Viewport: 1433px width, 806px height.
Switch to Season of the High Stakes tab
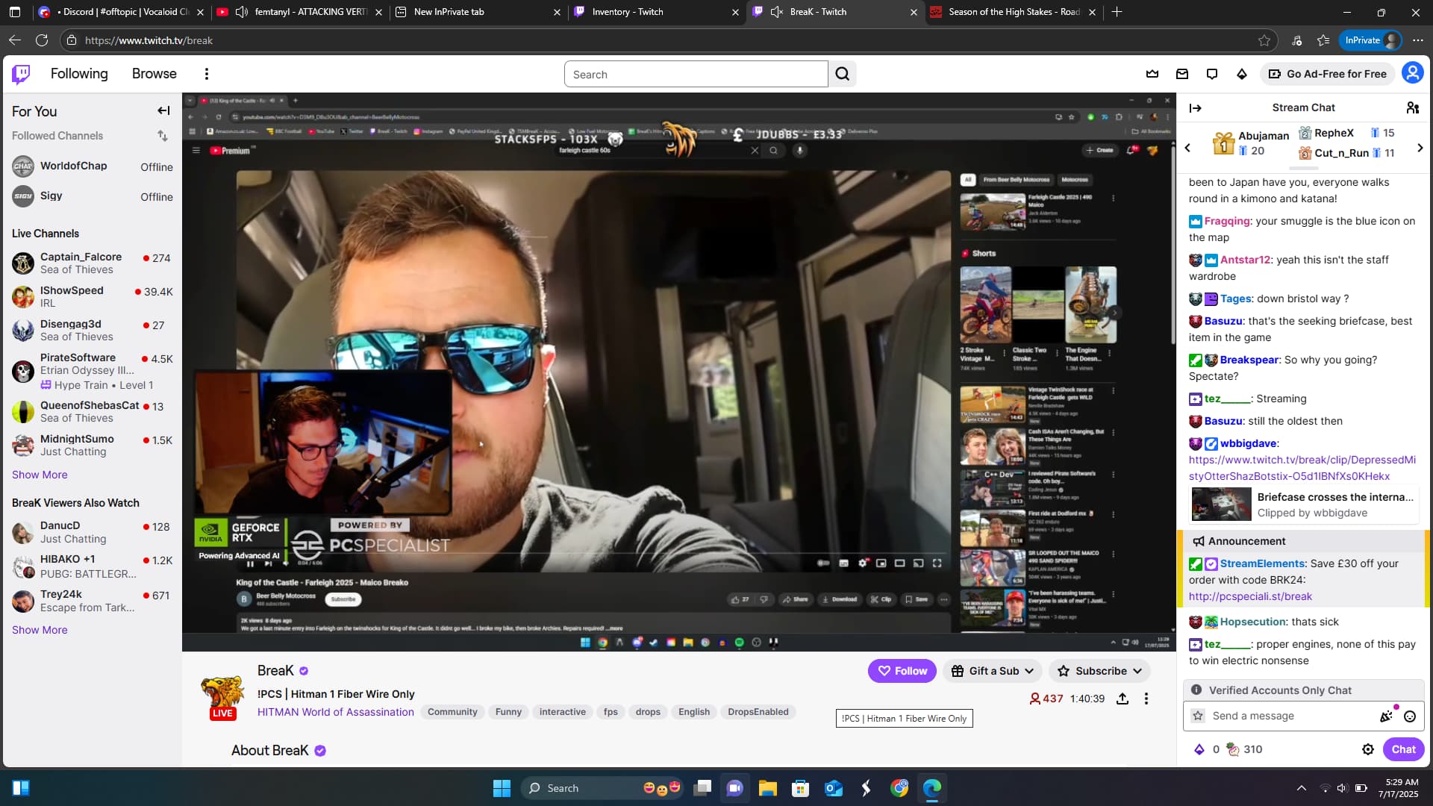pyautogui.click(x=1014, y=12)
